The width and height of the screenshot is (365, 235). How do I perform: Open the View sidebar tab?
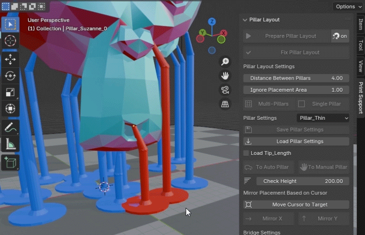tap(360, 66)
